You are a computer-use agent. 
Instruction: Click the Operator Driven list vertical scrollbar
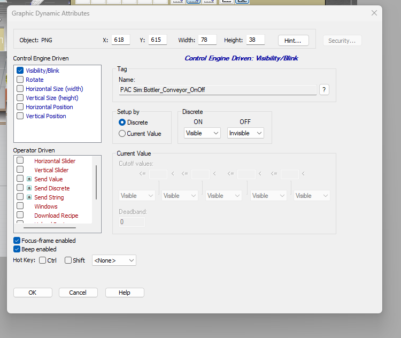[x=96, y=182]
